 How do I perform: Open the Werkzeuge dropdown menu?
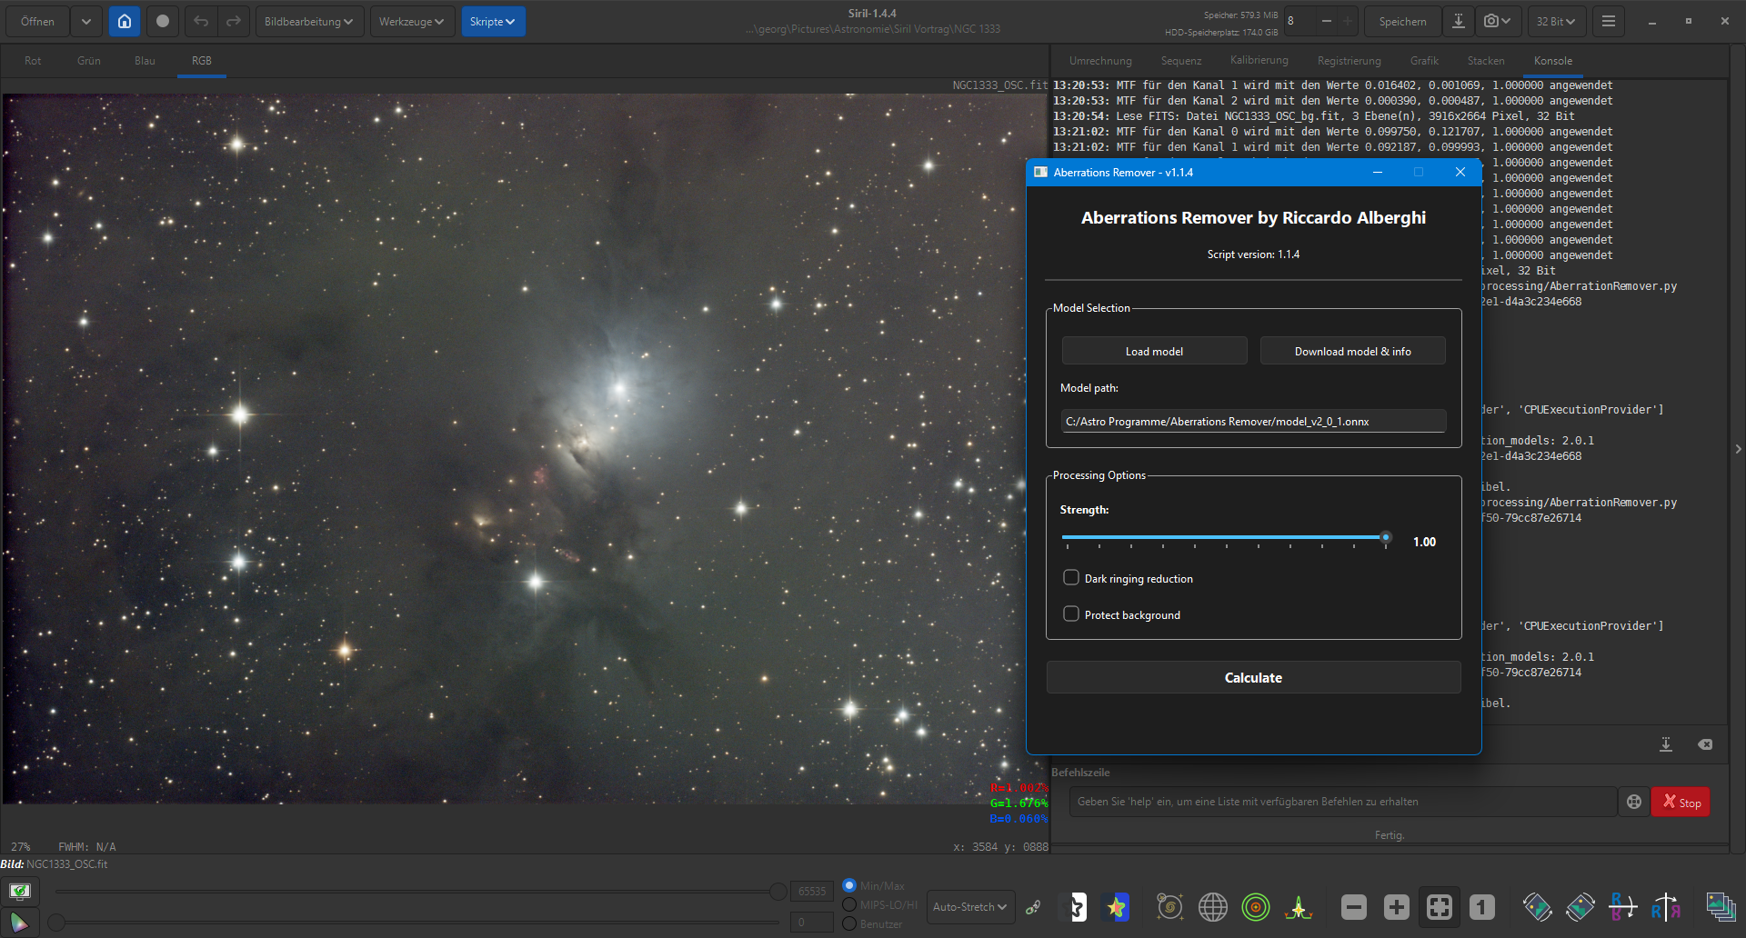point(412,21)
